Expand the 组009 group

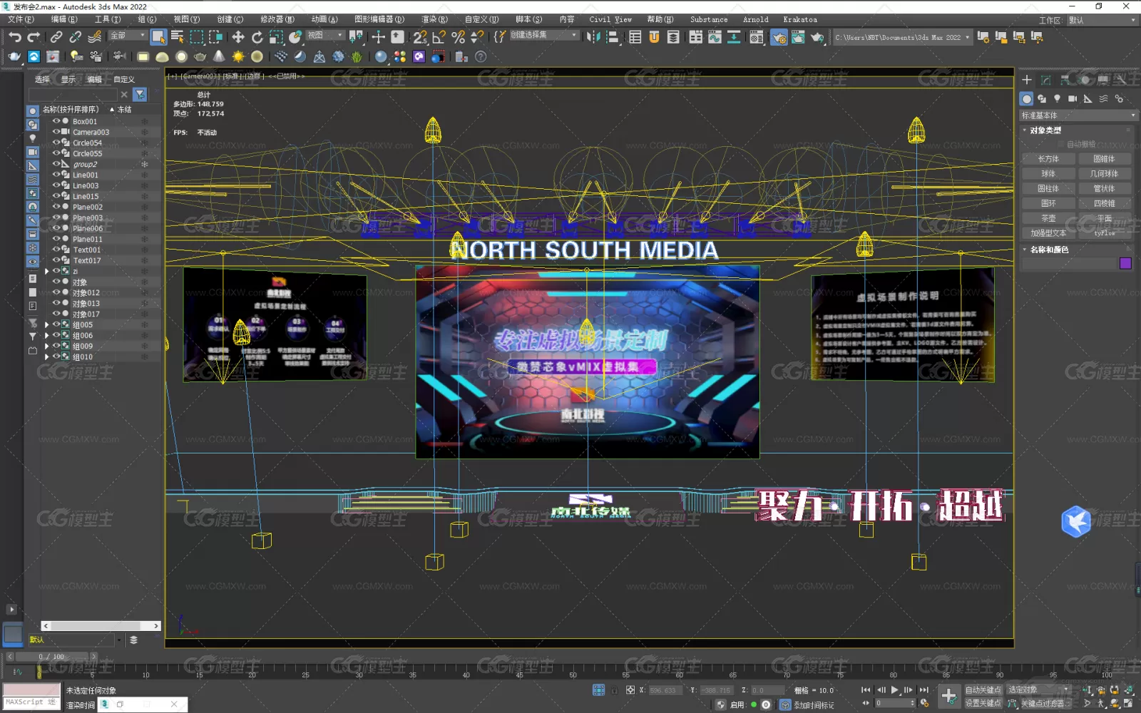pos(47,347)
